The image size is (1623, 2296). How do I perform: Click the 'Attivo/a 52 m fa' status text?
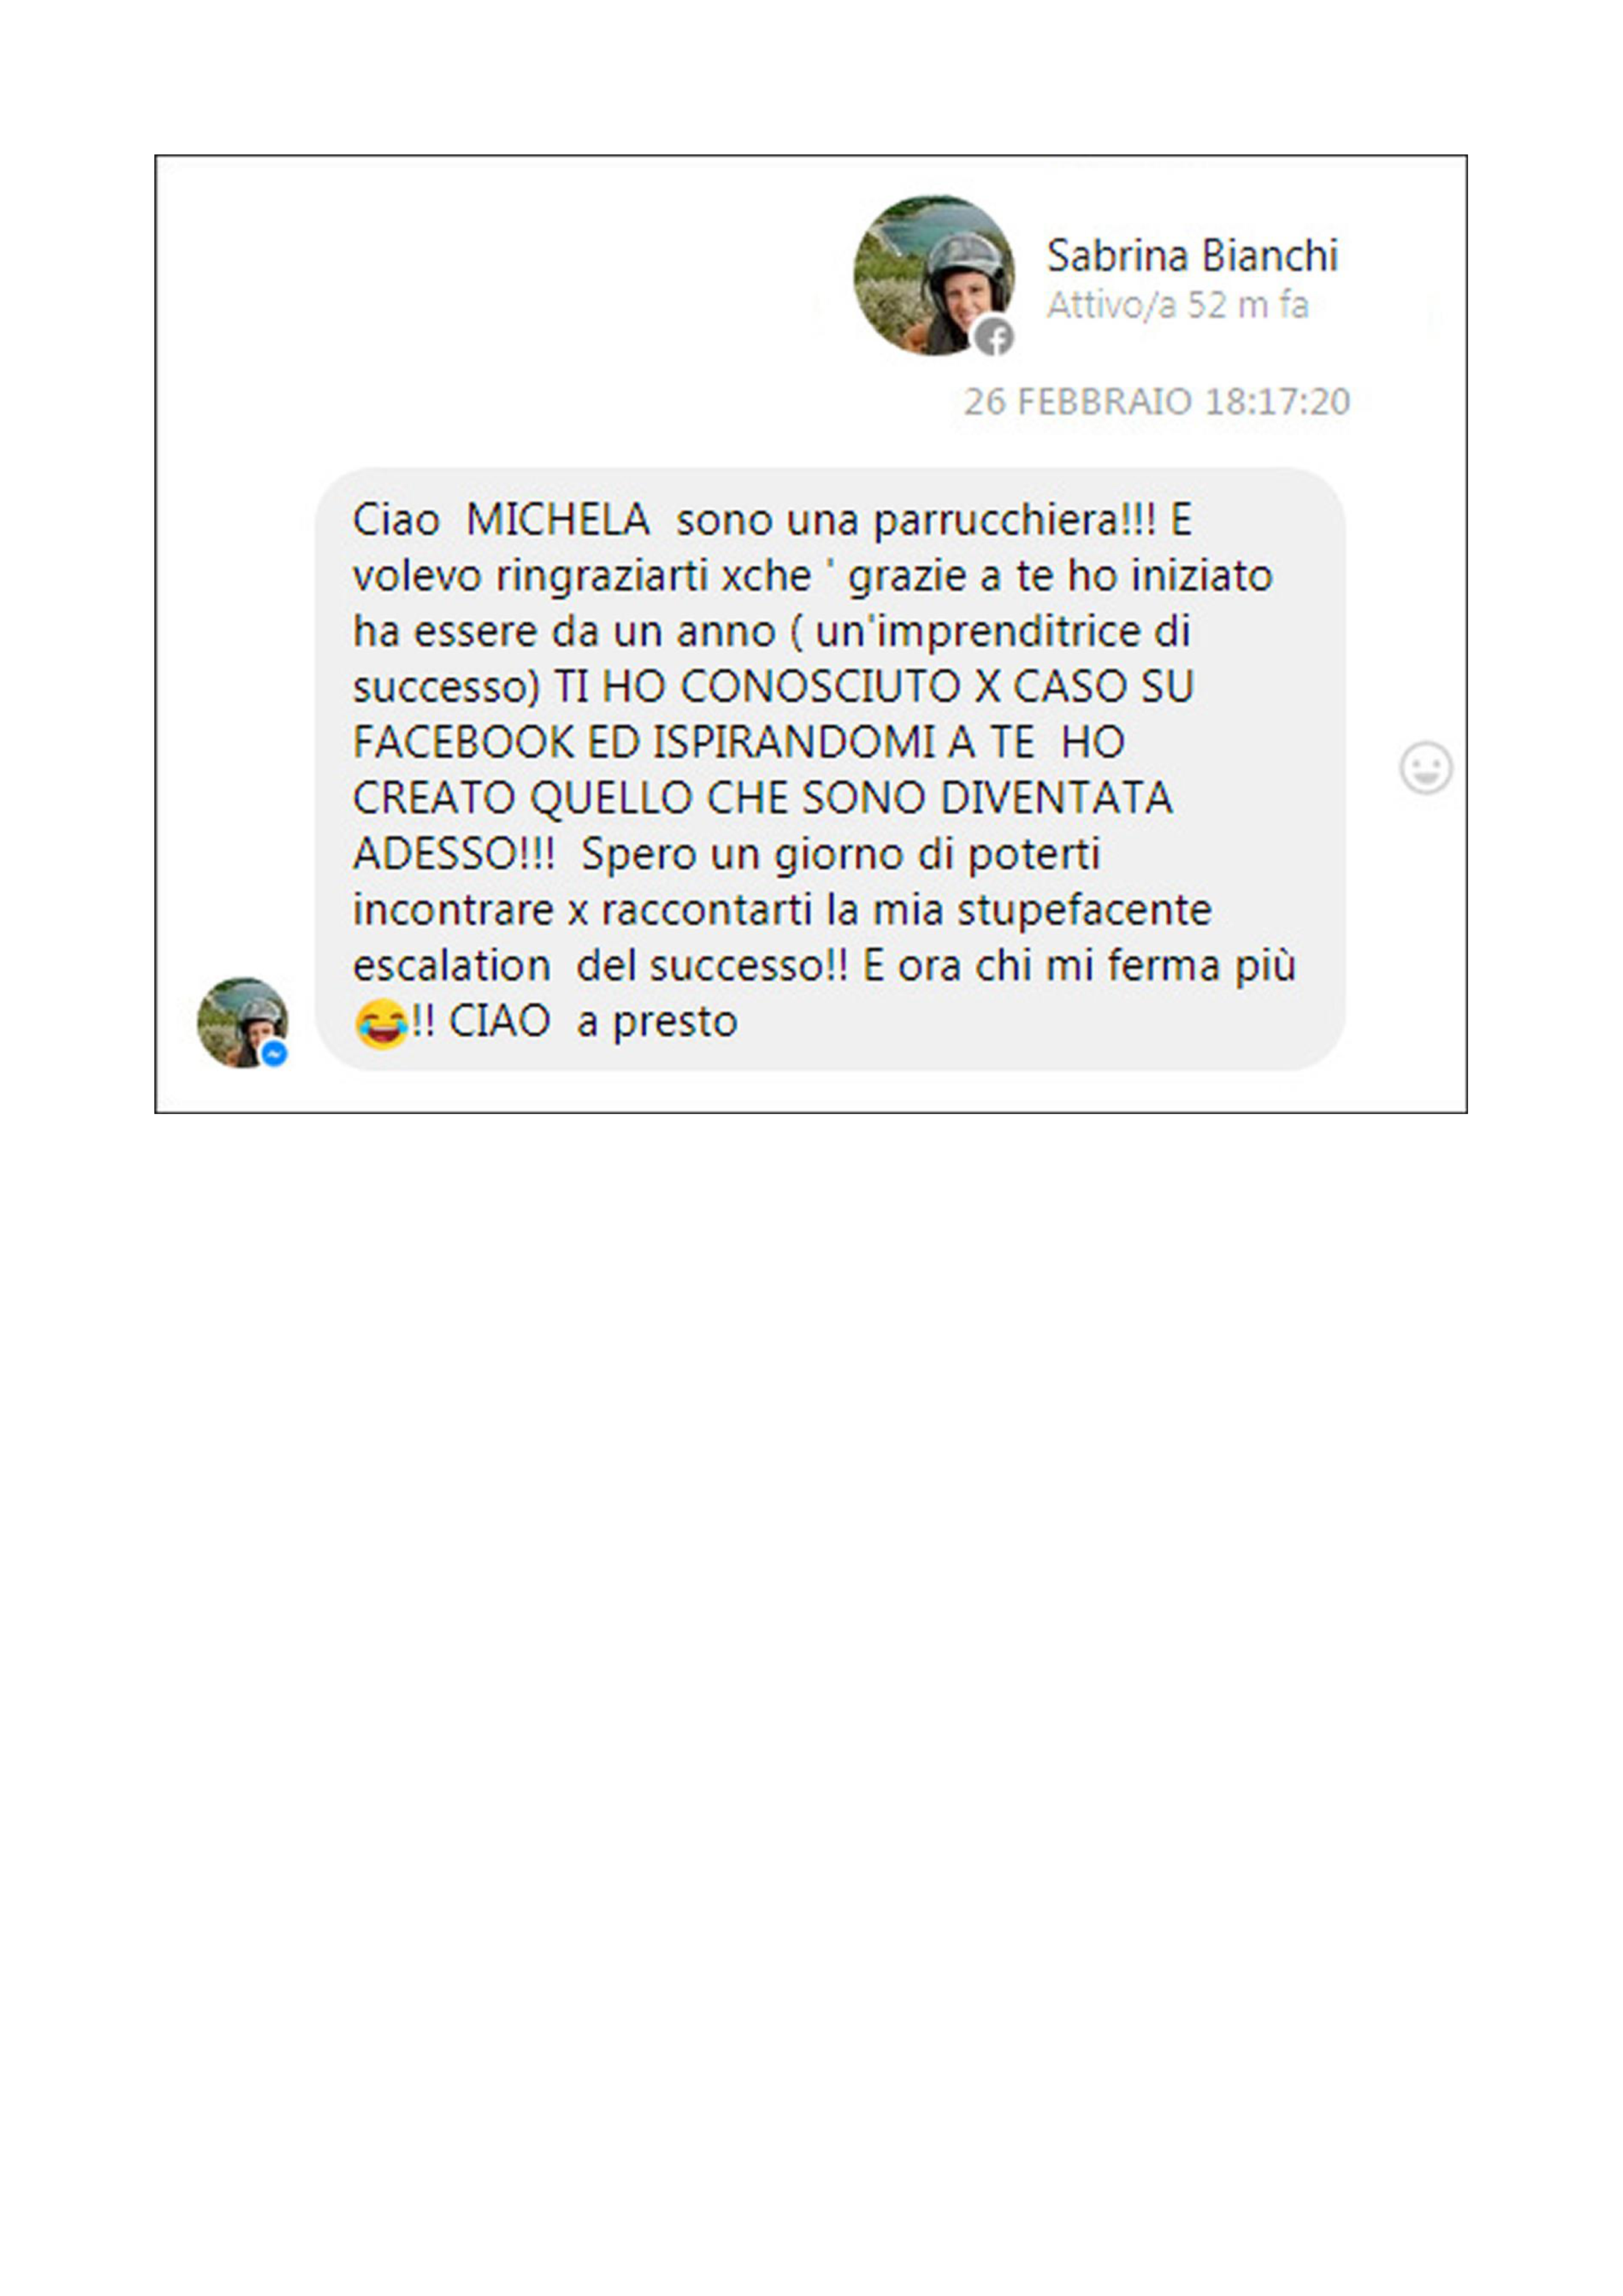[1178, 305]
